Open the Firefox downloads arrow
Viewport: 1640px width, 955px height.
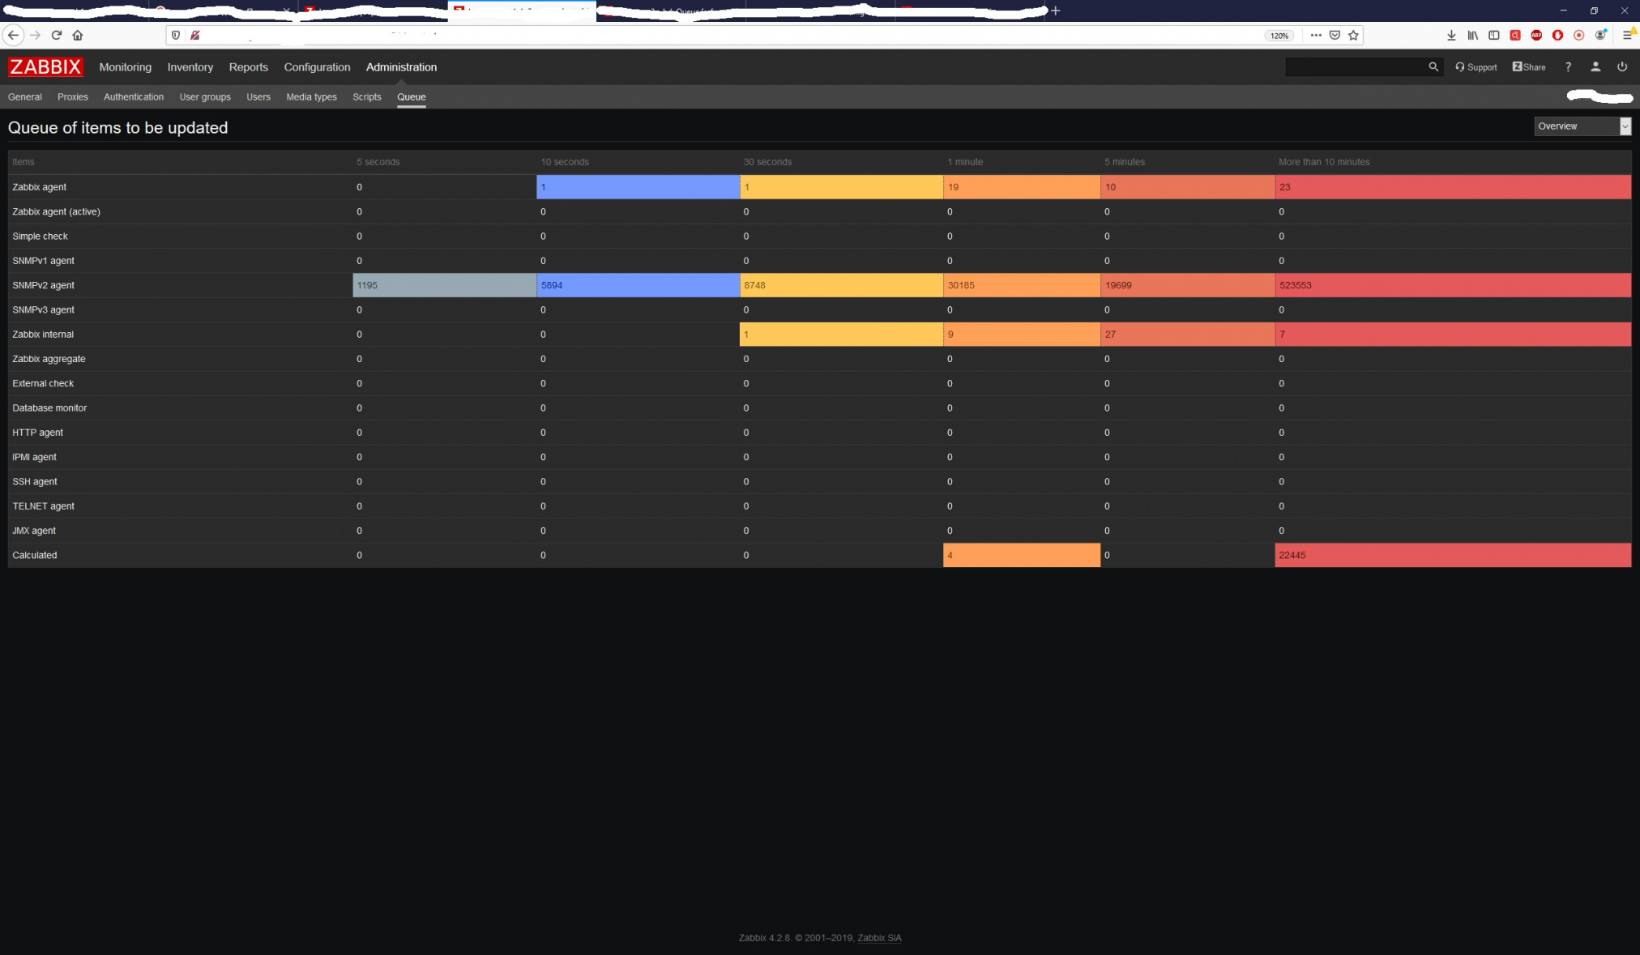point(1451,35)
